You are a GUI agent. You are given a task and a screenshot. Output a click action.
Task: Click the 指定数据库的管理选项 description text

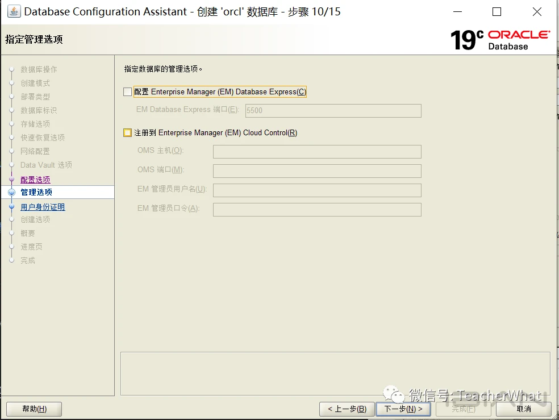pos(163,69)
